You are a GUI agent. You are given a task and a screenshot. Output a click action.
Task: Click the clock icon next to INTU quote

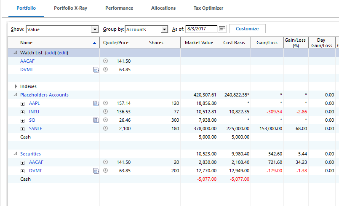click(105, 112)
